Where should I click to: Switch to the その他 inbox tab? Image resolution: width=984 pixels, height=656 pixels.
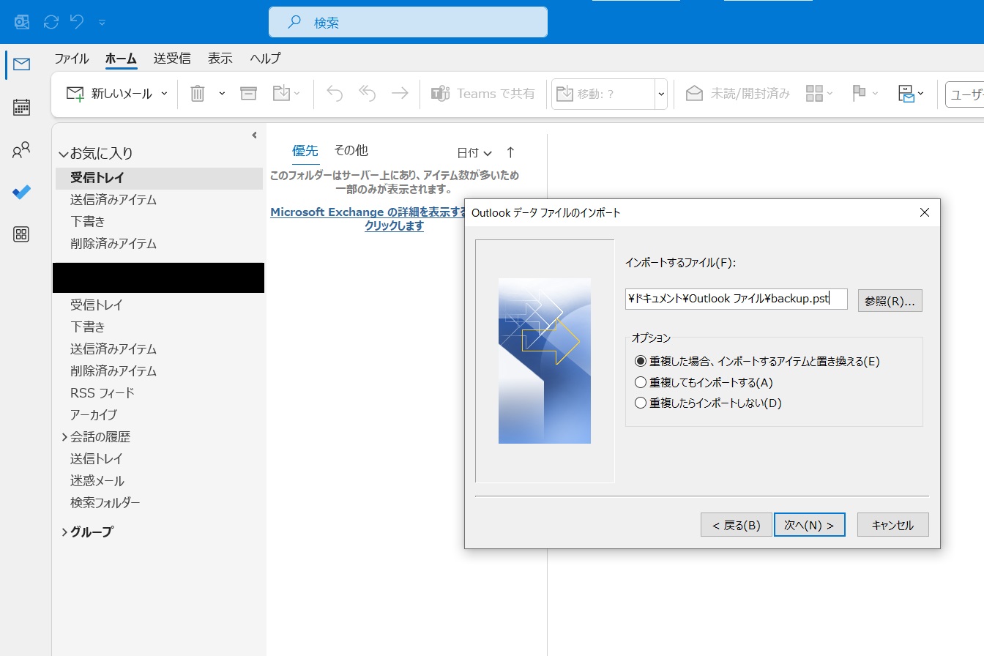(x=351, y=151)
